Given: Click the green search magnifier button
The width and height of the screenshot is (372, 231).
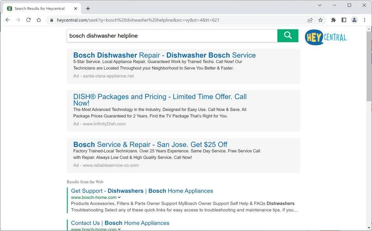Looking at the screenshot, I should click(288, 36).
